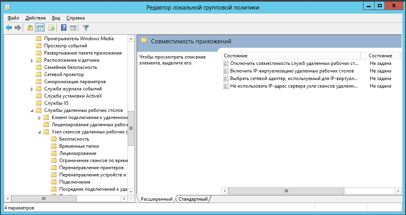Toggle the Show/Hide console tree icon

point(39,28)
